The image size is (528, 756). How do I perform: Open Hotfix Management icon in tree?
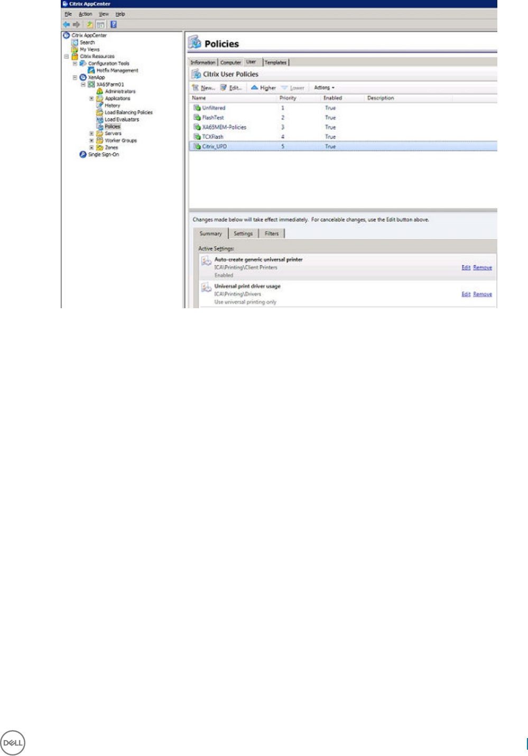91,70
